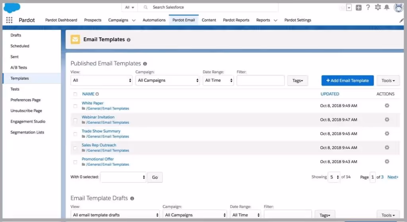This screenshot has height=222, width=407.
Task: Click the Email Templates envelope icon
Action: pos(75,39)
